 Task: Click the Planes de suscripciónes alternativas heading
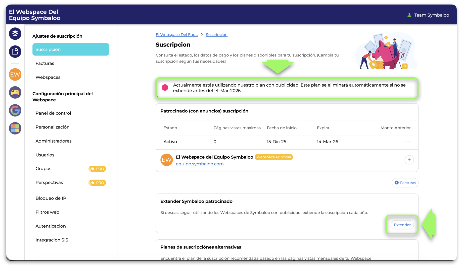point(201,247)
